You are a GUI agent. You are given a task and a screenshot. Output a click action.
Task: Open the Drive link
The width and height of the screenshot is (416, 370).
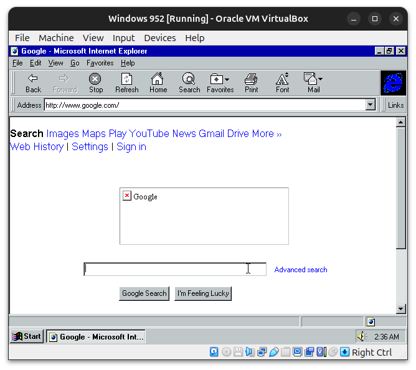coord(238,133)
